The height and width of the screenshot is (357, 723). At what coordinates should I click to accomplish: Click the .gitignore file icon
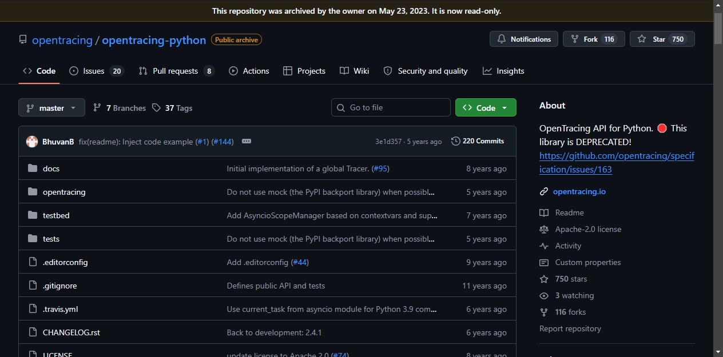coord(33,286)
